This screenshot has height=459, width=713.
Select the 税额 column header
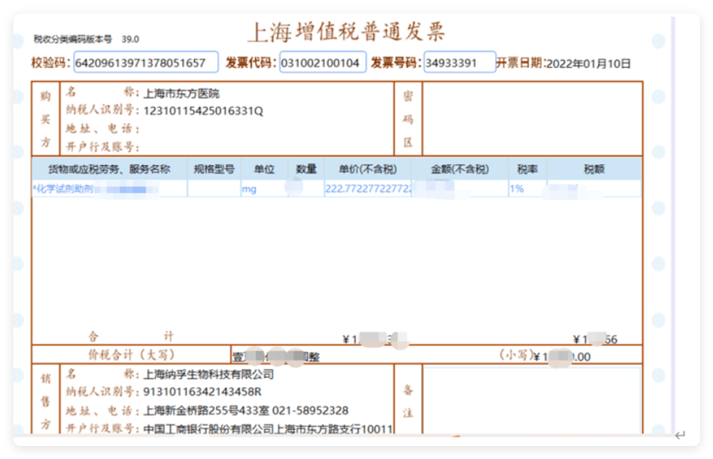click(x=594, y=169)
